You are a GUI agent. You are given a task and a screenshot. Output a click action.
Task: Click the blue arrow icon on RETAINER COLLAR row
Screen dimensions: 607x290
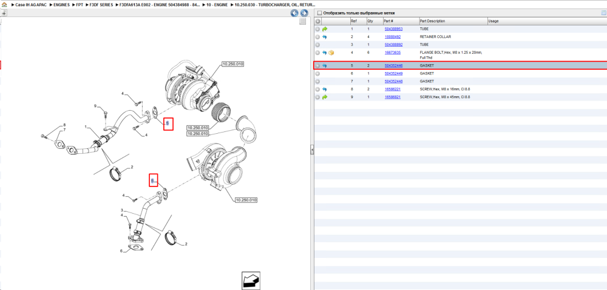click(x=325, y=37)
